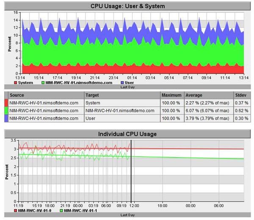
Task: Click average value '2.27 % (2.27% of max)'
Action: pos(207,103)
